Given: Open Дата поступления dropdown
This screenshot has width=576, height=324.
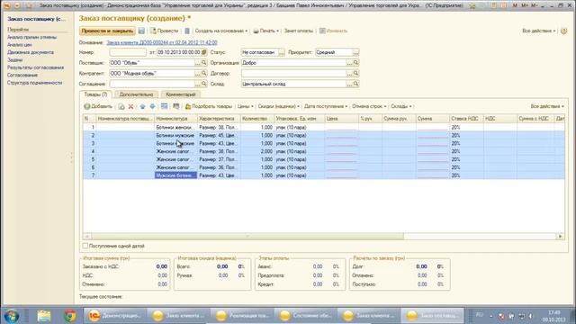Looking at the screenshot, I should click(326, 106).
